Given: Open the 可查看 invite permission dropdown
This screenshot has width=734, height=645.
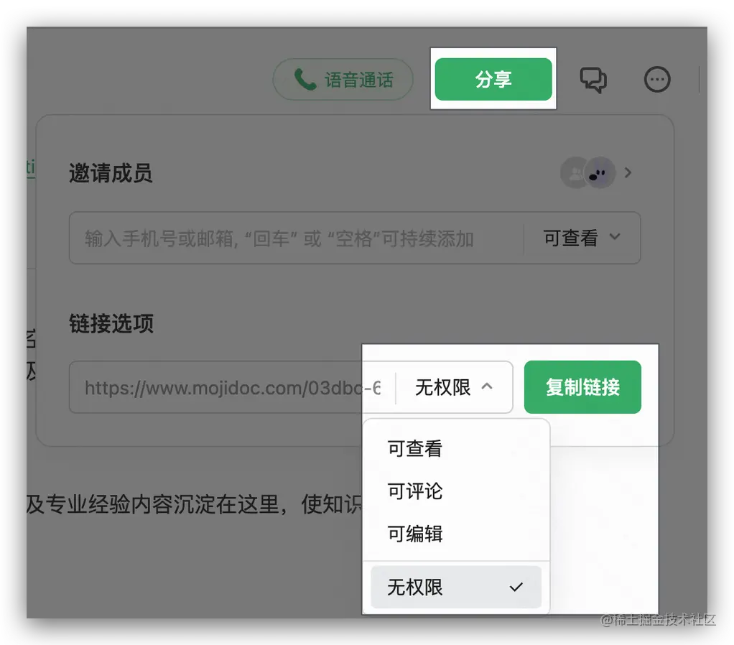Looking at the screenshot, I should (x=582, y=238).
